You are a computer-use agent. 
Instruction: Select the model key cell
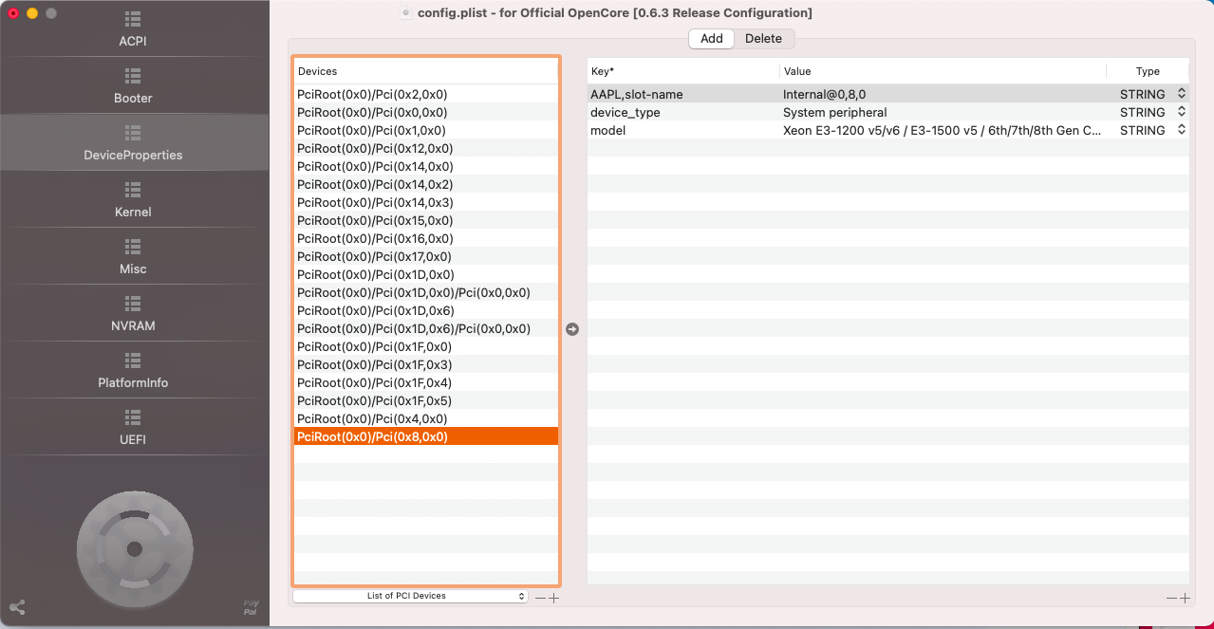pos(683,130)
